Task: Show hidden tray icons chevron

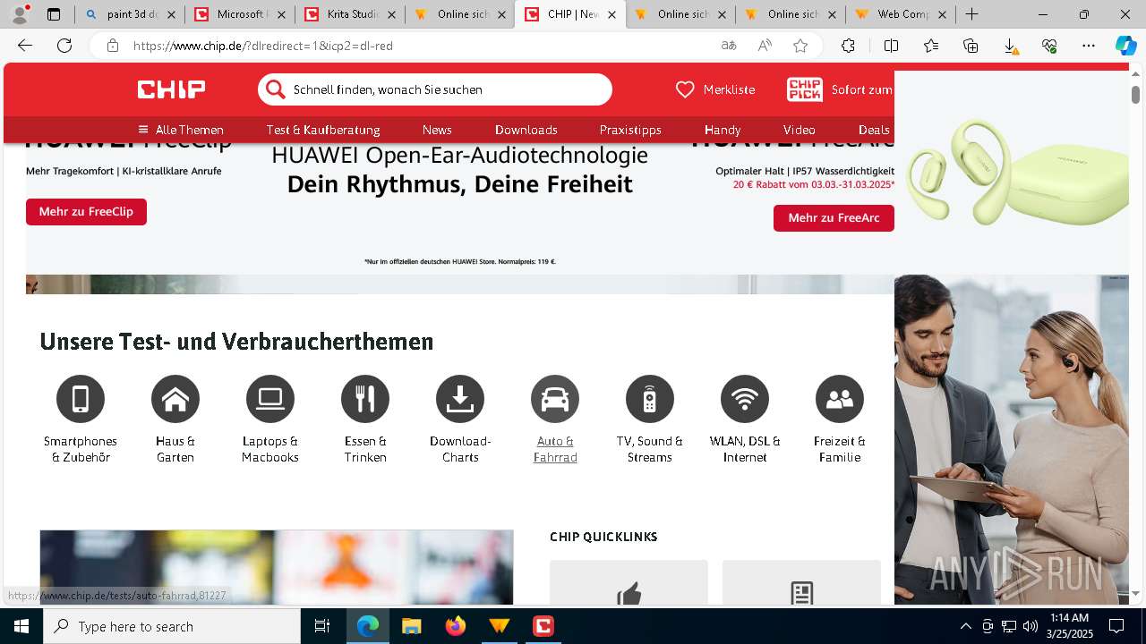Action: 965,626
